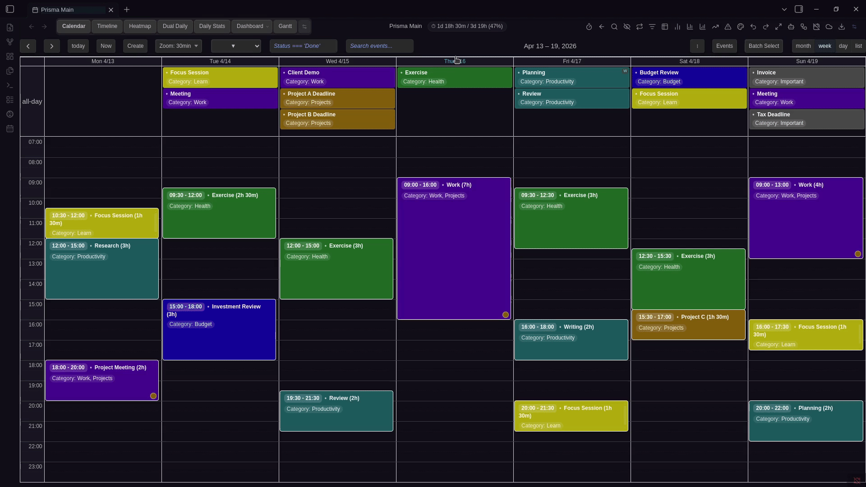Click the Create button
The image size is (866, 487).
135,46
